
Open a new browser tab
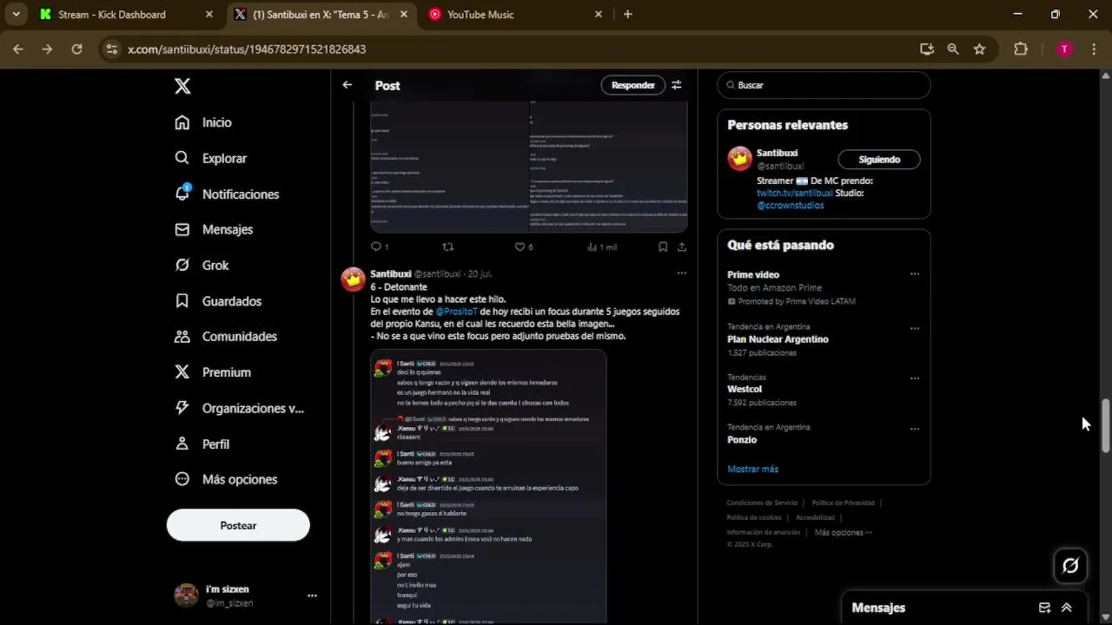coord(628,14)
